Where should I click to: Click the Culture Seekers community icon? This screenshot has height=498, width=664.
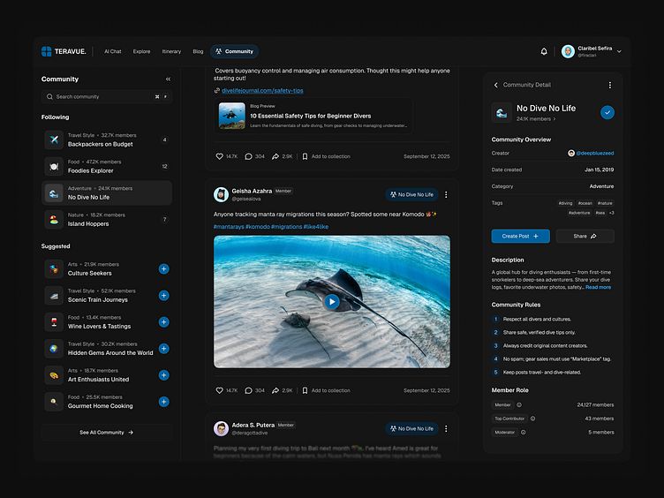54,269
